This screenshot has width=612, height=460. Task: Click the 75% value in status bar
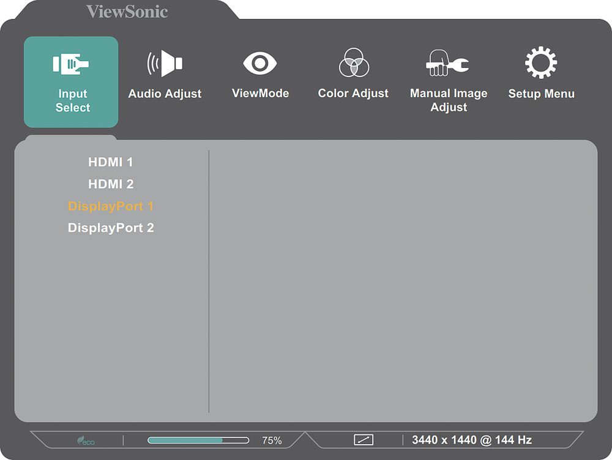click(272, 440)
